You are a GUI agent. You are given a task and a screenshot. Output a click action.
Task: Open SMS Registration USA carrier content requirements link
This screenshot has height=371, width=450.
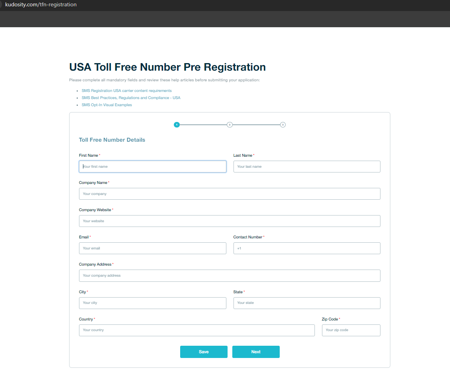126,91
